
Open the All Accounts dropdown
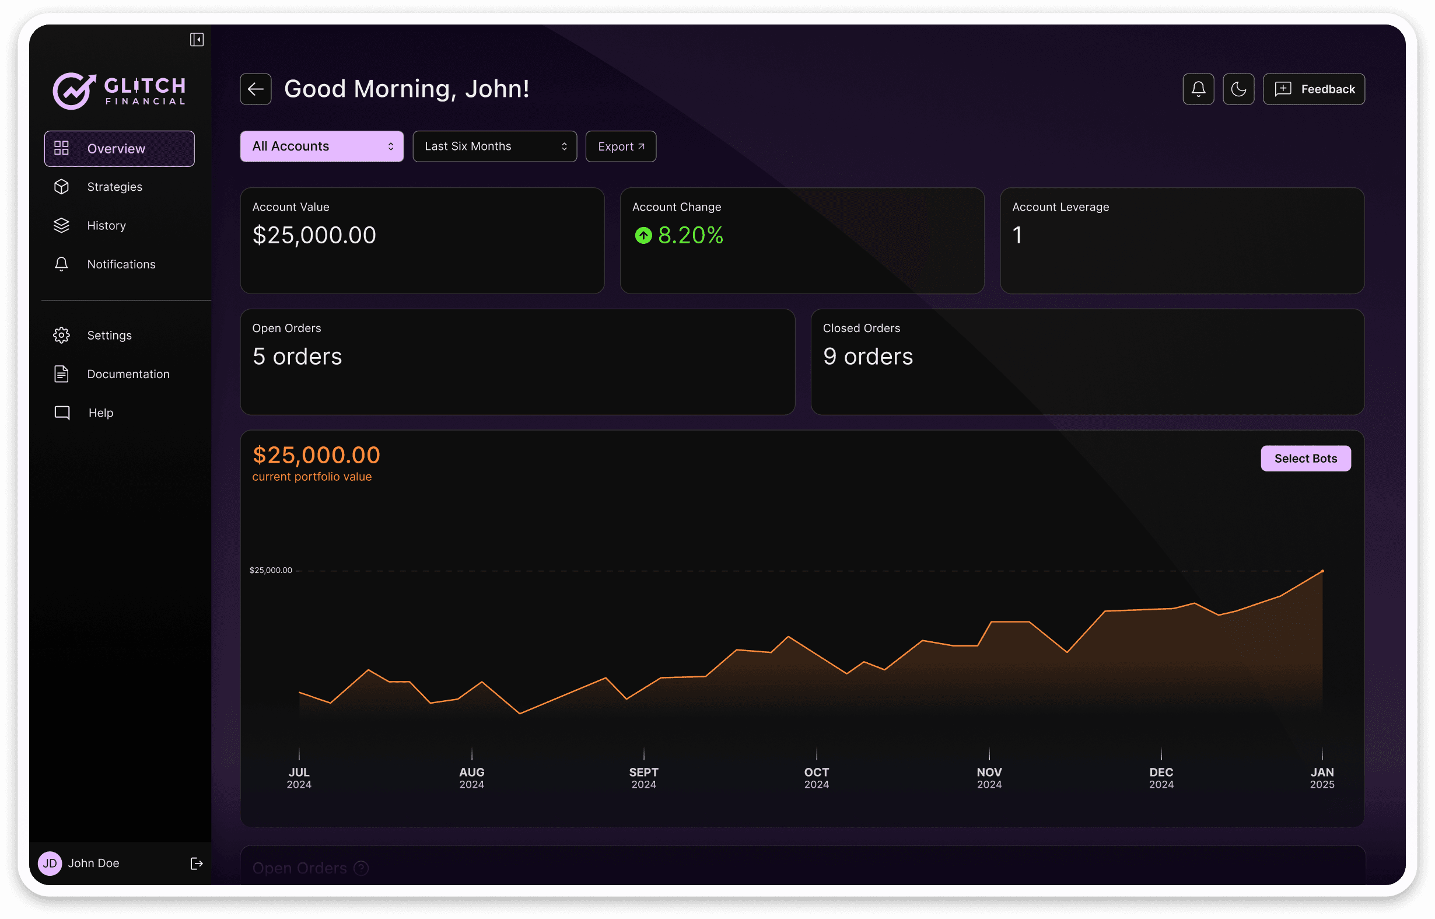tap(321, 146)
